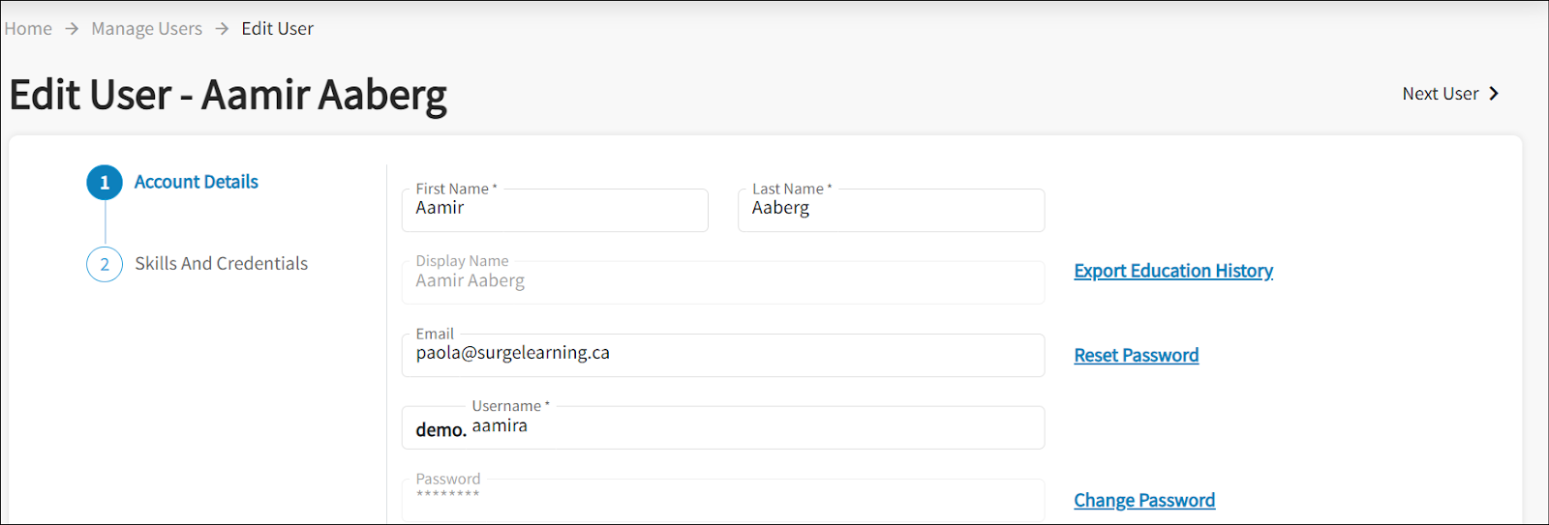This screenshot has height=525, width=1549.
Task: Navigate to Manage Users breadcrumb
Action: pyautogui.click(x=147, y=29)
